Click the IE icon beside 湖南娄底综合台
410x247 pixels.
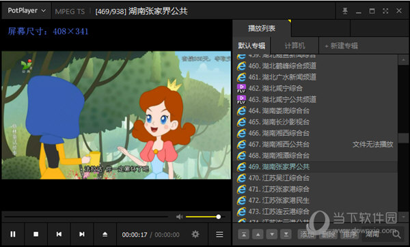(x=241, y=111)
